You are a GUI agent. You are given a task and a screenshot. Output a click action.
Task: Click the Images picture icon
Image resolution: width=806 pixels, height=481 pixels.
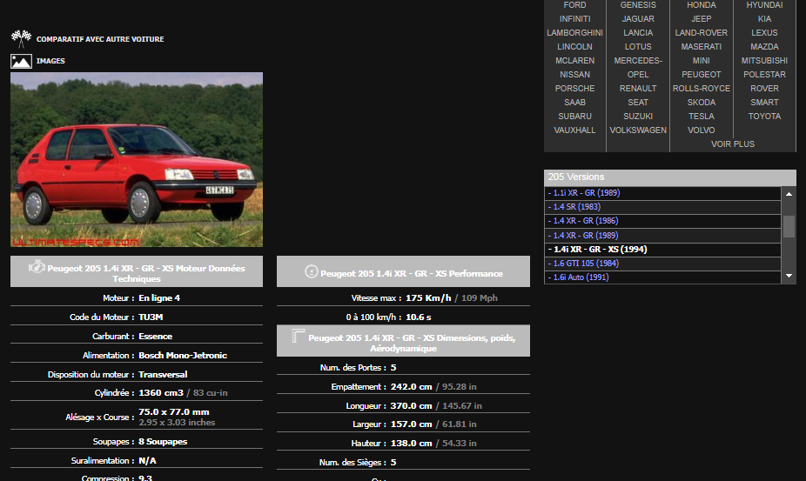(x=21, y=61)
